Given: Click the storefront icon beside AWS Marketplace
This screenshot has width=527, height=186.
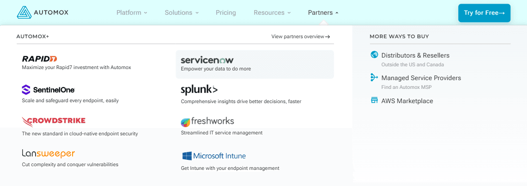Looking at the screenshot, I should 374,100.
